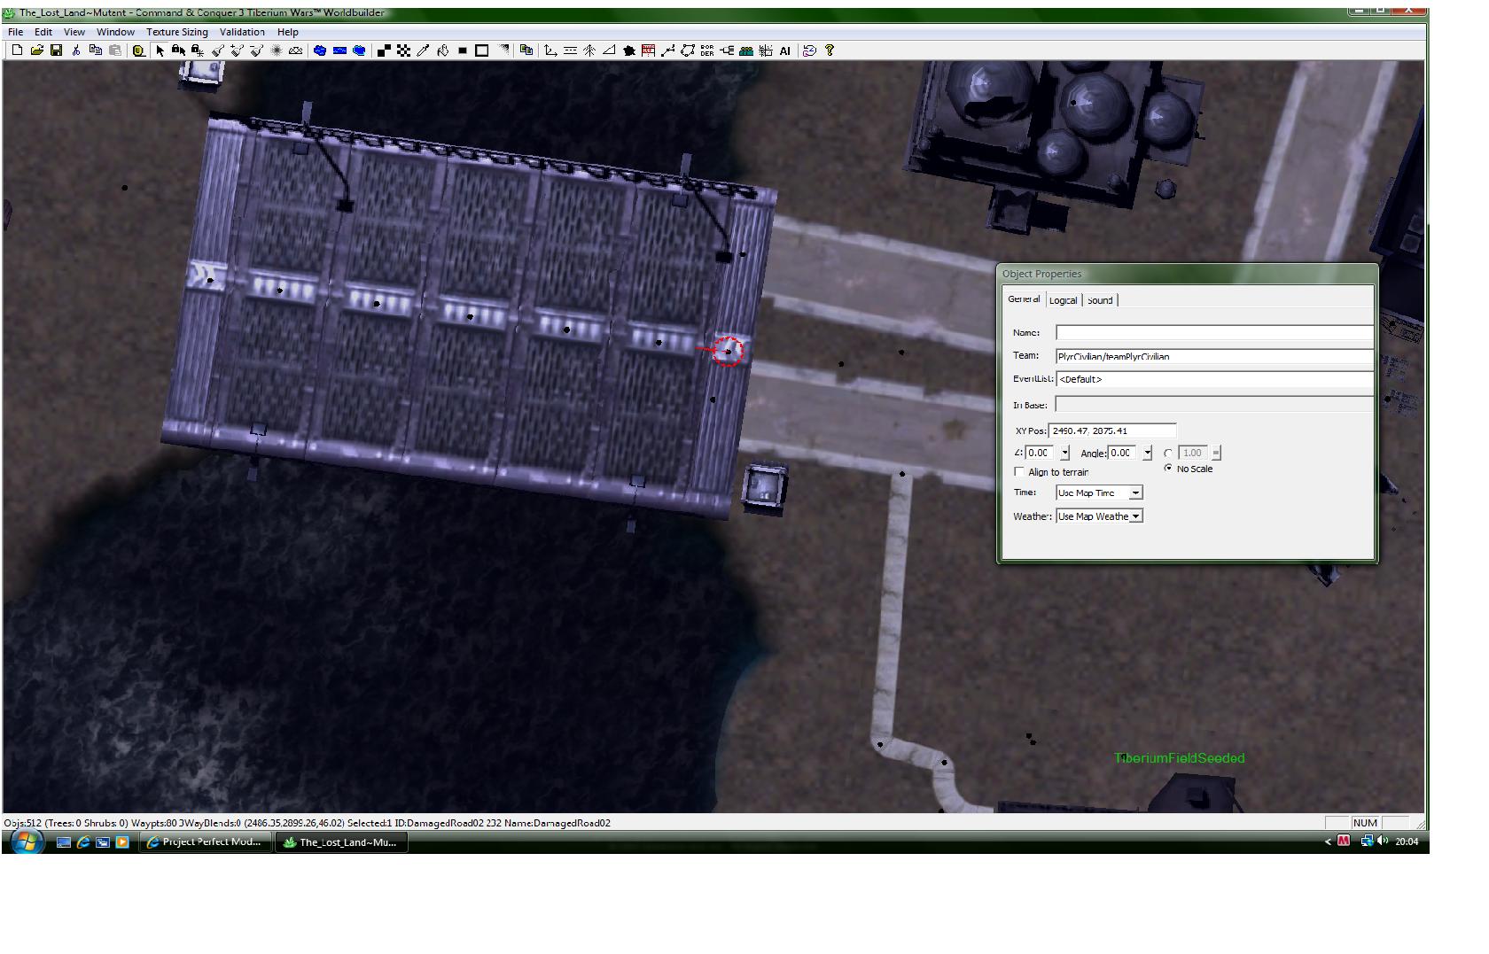Switch to the Logical tab

[1063, 300]
